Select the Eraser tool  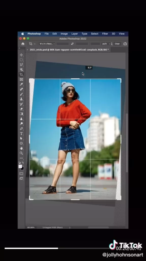pos(21,109)
